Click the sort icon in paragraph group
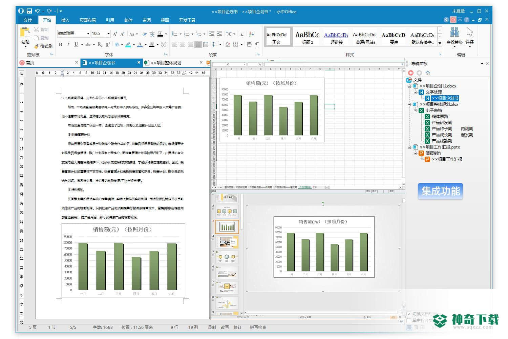508x339 pixels. (x=251, y=34)
